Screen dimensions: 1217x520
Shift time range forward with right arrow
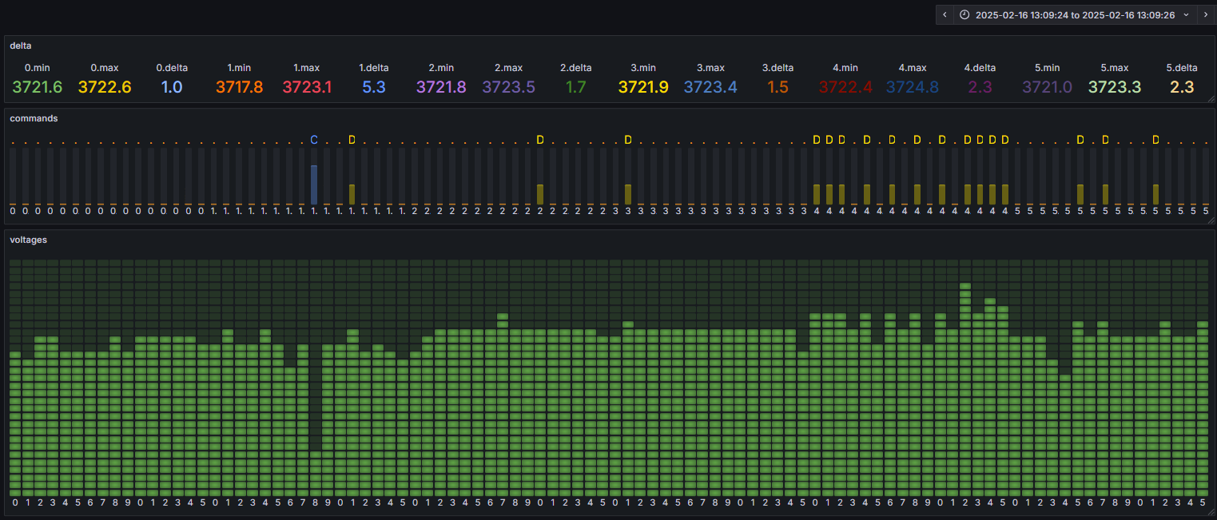[1206, 15]
